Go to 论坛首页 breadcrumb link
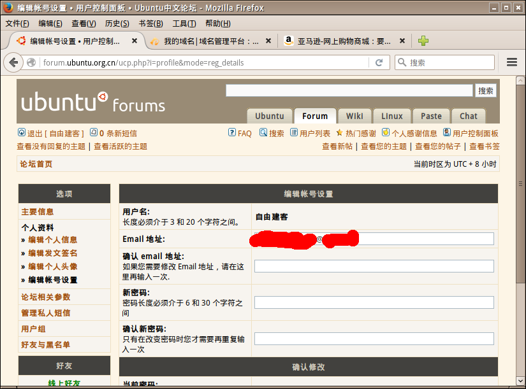This screenshot has width=526, height=389. (x=36, y=164)
